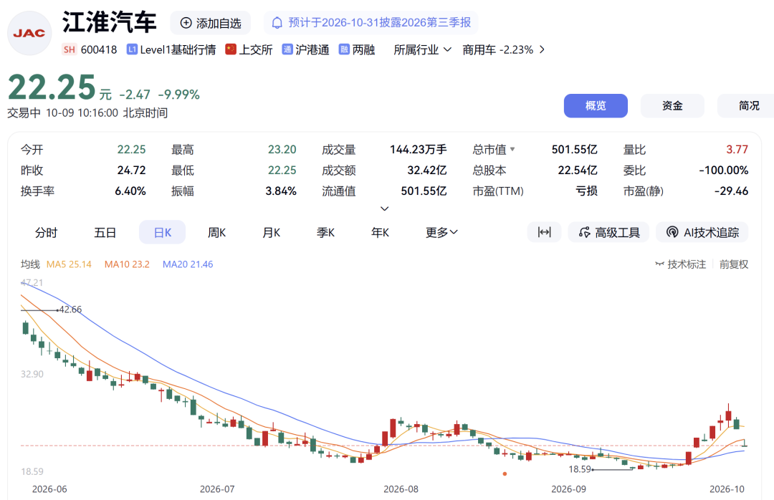Switch to 五日 five-day chart tab
774x500 pixels.
(x=105, y=232)
